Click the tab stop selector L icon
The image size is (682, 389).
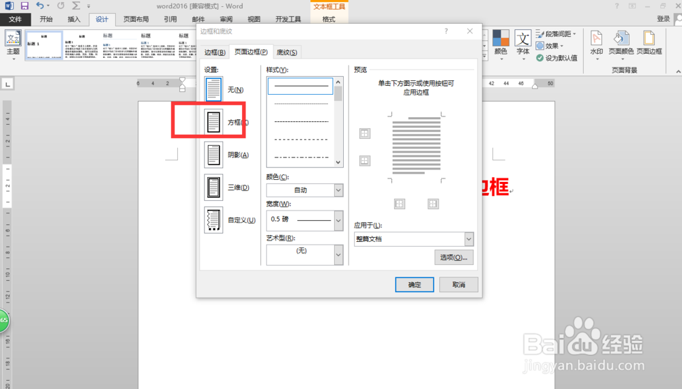8,84
